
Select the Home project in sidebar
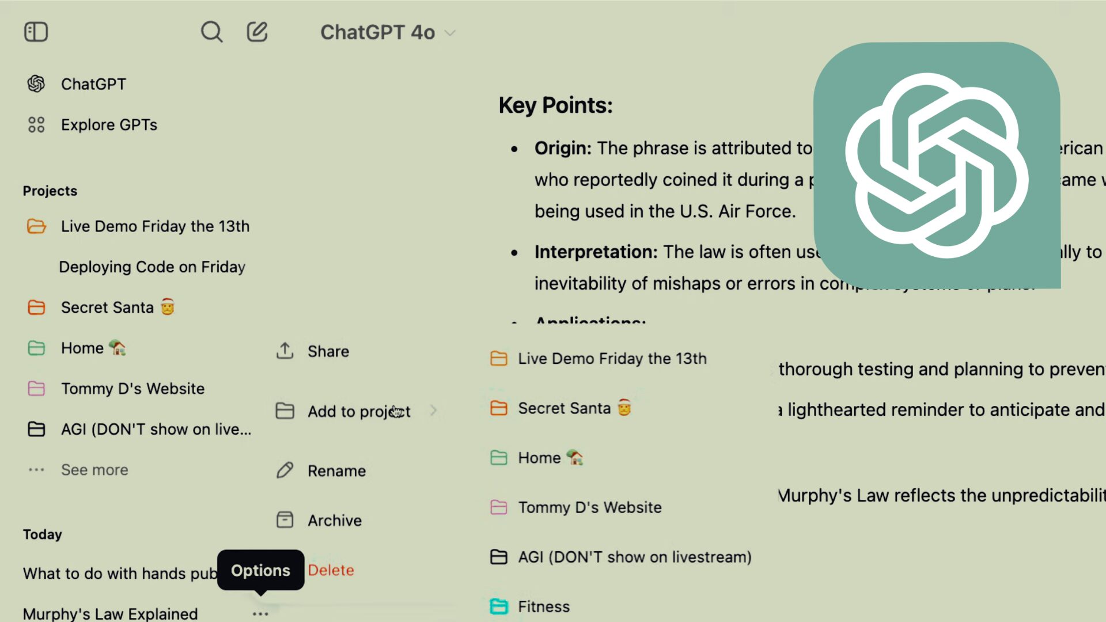(x=82, y=348)
